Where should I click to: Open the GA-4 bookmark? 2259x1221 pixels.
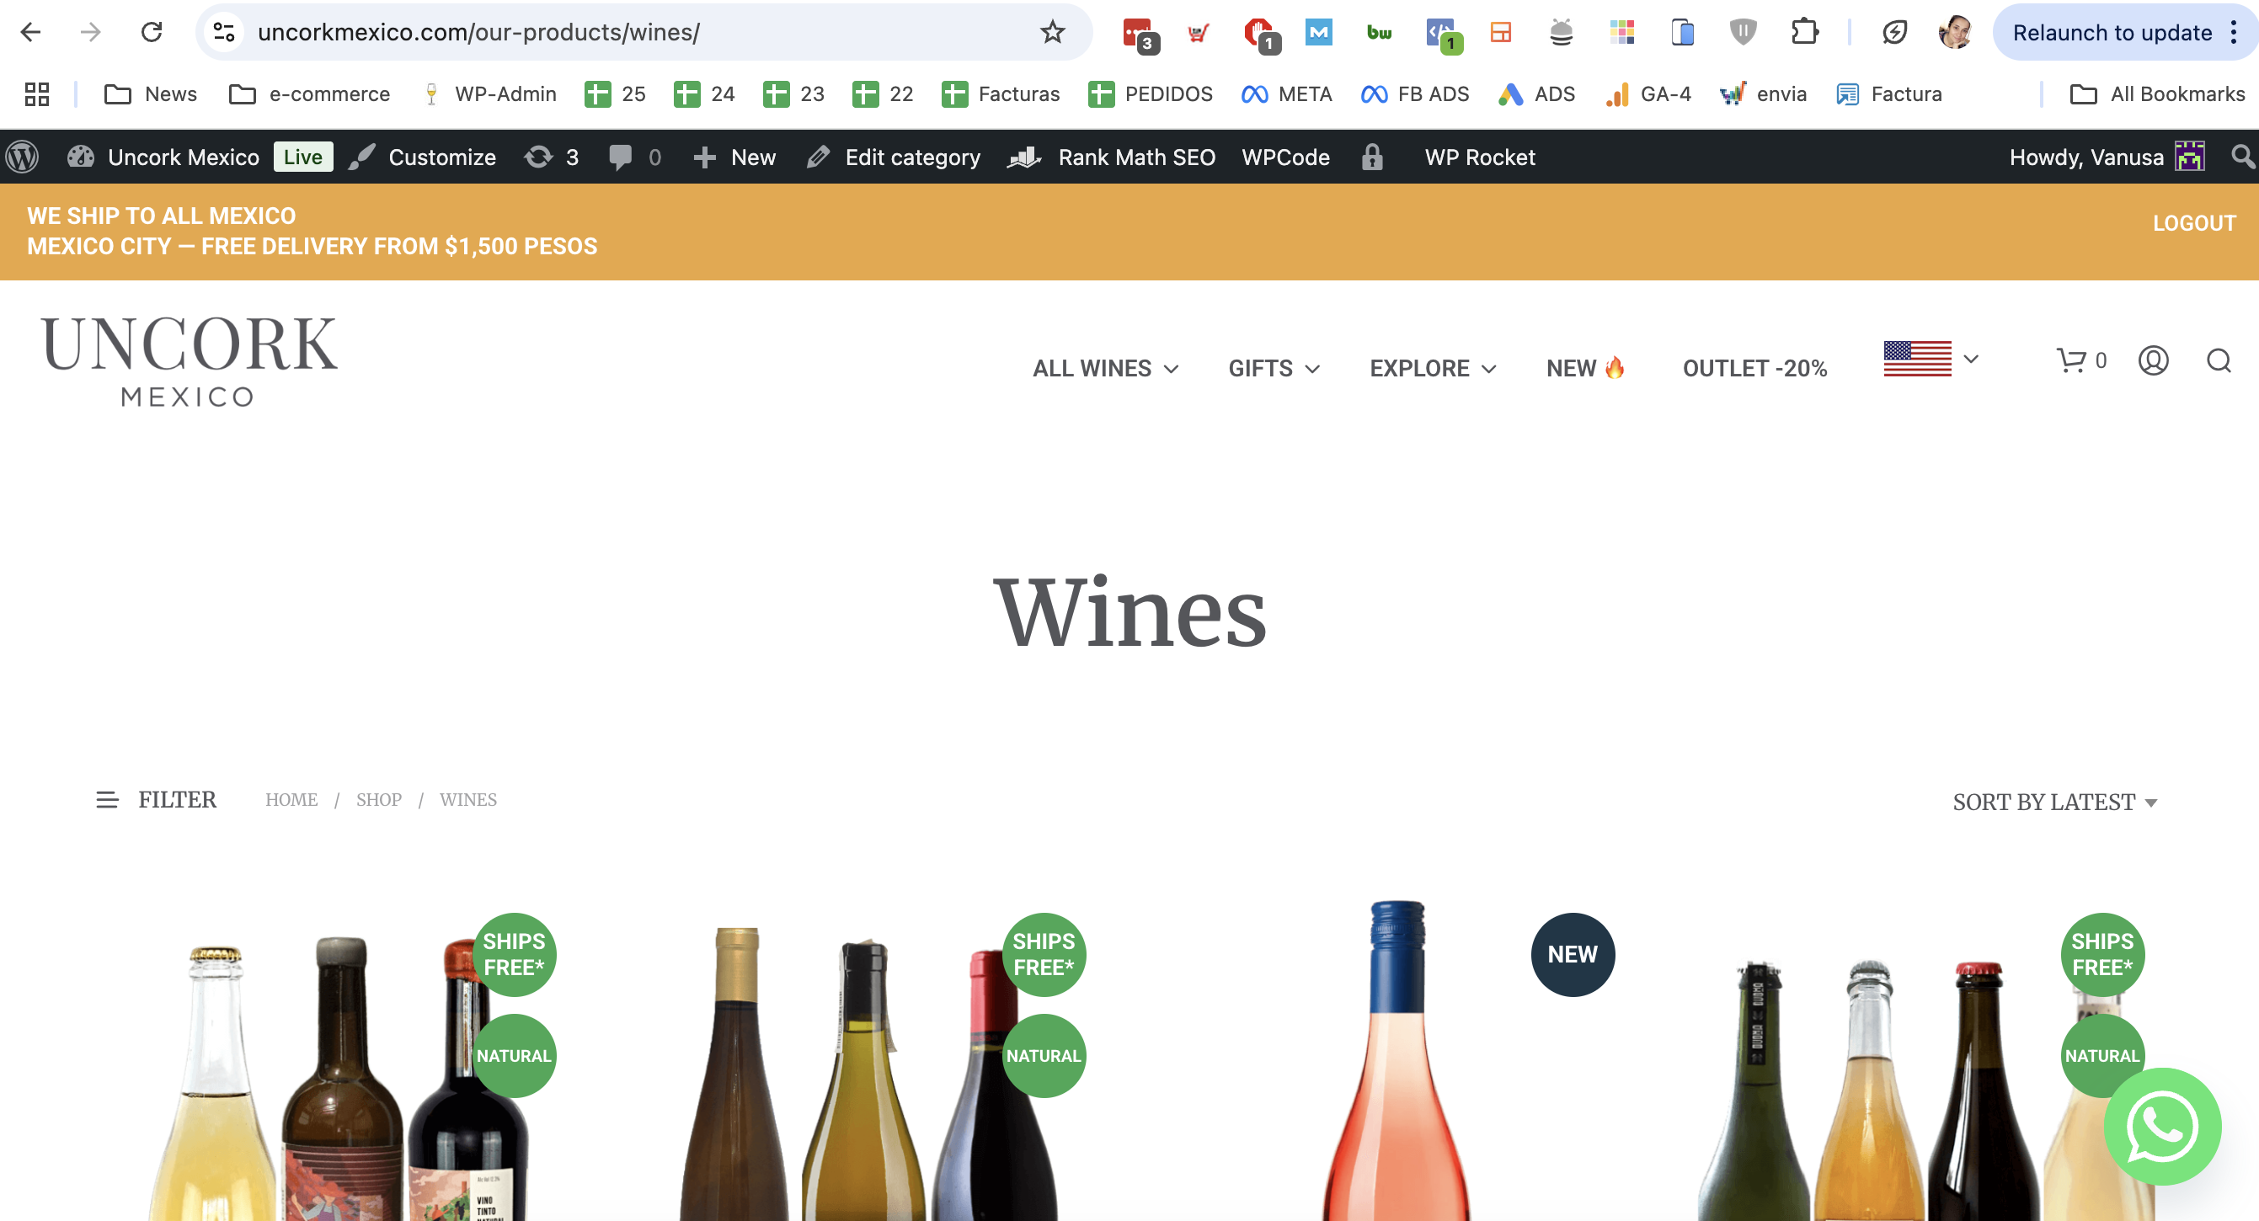point(1648,93)
